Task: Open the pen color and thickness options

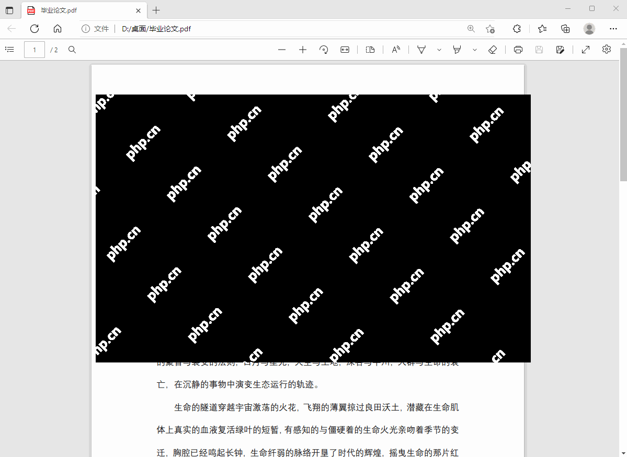Action: (439, 49)
